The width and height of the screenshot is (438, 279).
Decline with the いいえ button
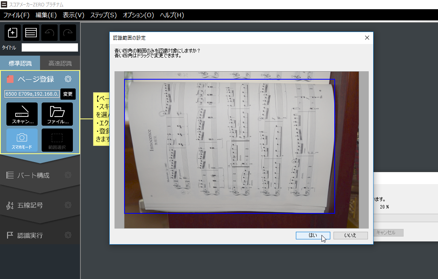pyautogui.click(x=351, y=235)
